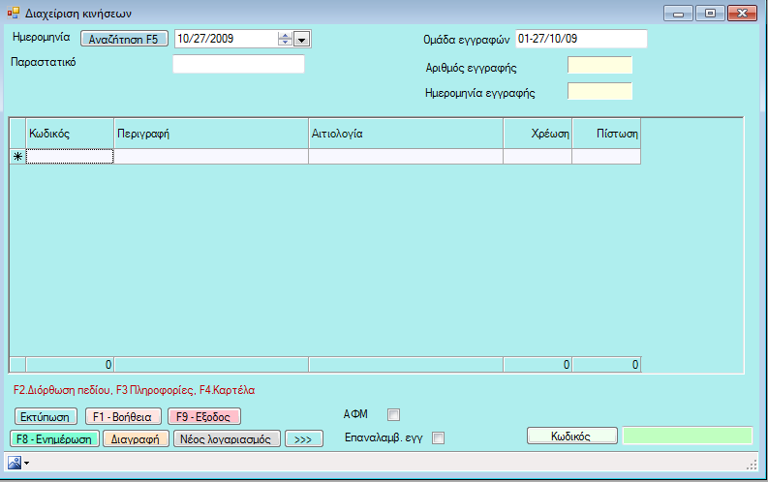Click the Ημερομηνία εγγραφής field
Viewport: 768px width, 482px height.
600,91
